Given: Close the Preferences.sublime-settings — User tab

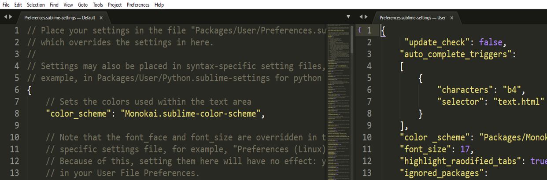Looking at the screenshot, I should [452, 18].
